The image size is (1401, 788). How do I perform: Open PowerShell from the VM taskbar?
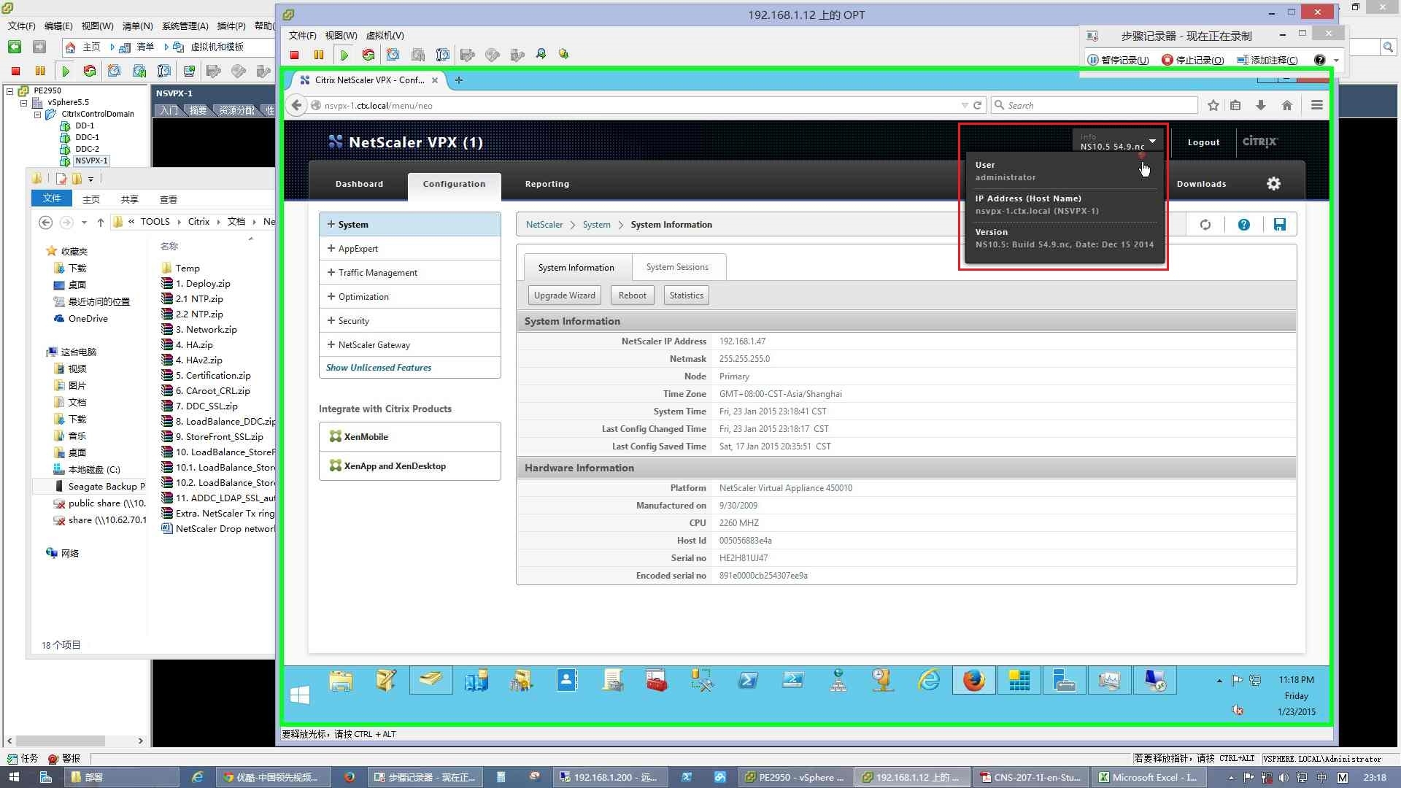pos(748,681)
